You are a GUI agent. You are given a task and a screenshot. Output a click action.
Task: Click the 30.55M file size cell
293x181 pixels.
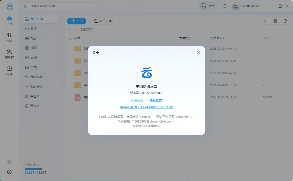tap(267, 97)
